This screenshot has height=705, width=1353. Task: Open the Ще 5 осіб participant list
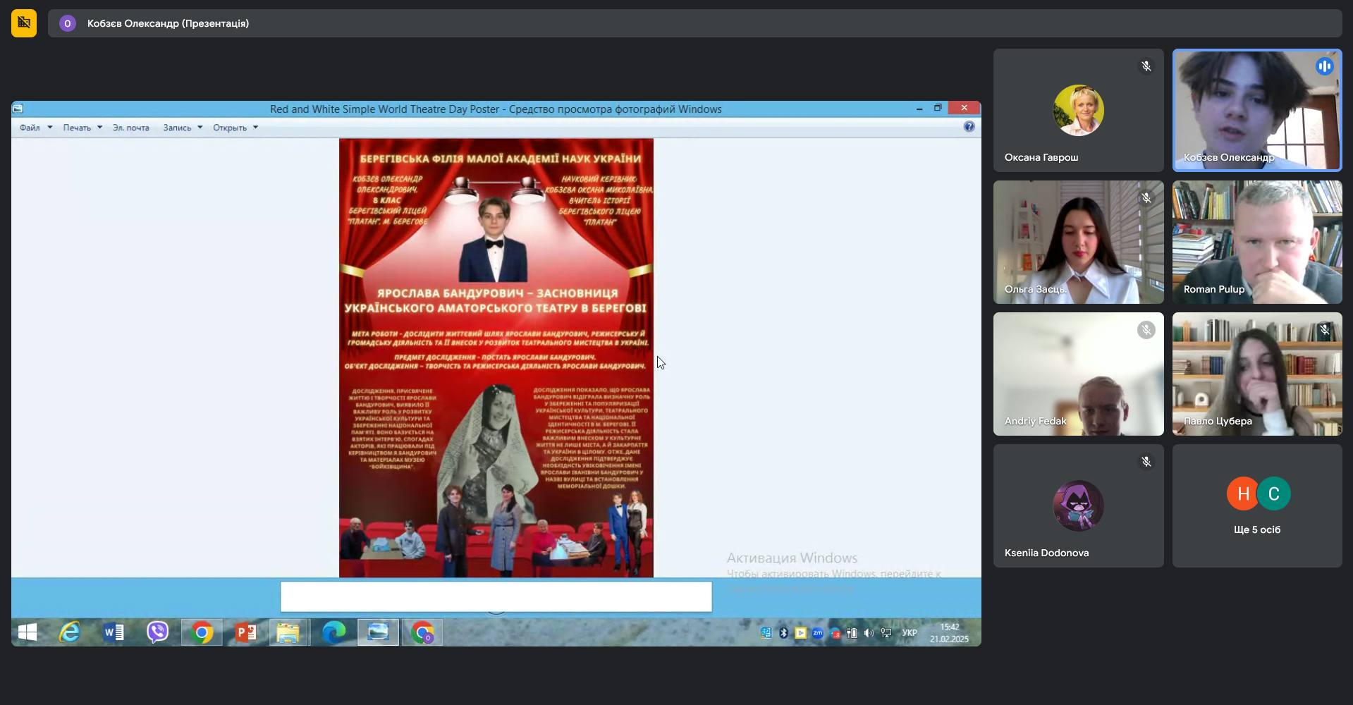tap(1257, 505)
